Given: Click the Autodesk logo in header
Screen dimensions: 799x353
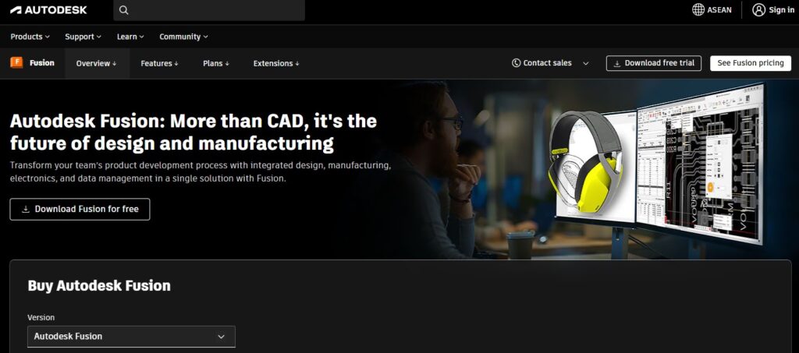Looking at the screenshot, I should click(48, 10).
